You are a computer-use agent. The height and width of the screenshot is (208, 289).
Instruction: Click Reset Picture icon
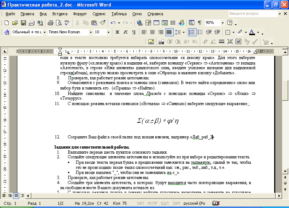(x=266, y=42)
